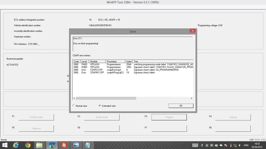Click the battery tray icon
Screen dimensions: 266x149
[231, 145]
